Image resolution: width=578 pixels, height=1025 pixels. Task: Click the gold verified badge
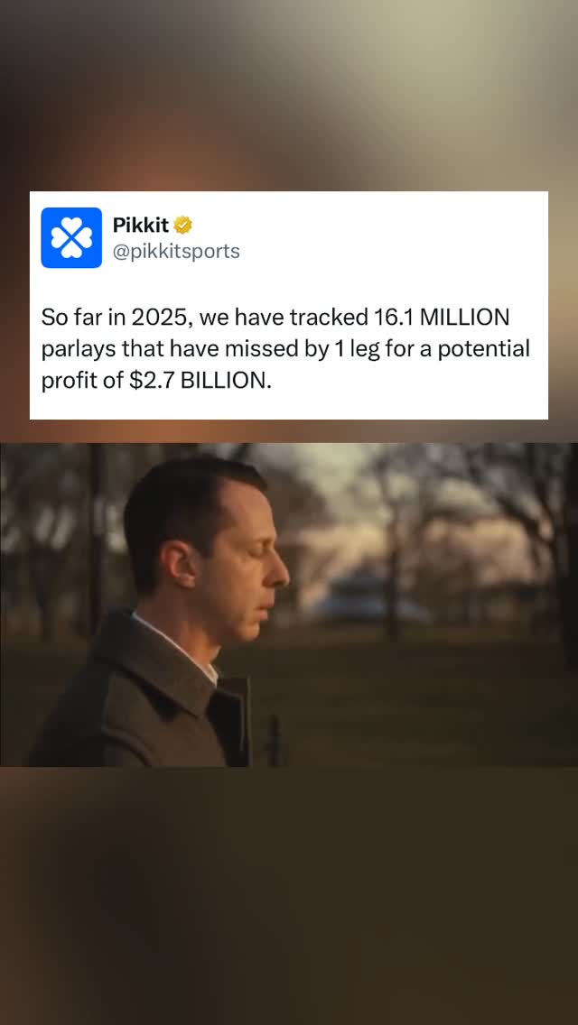click(x=182, y=226)
